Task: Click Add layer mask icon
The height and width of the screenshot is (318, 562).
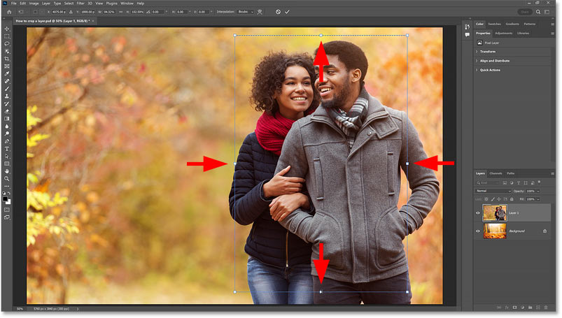Action: [514, 308]
